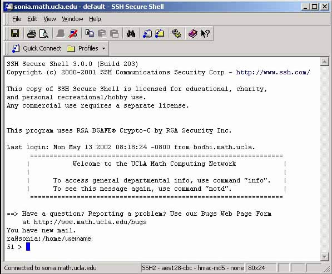Open Print Preview magnifier page icon

(44, 33)
